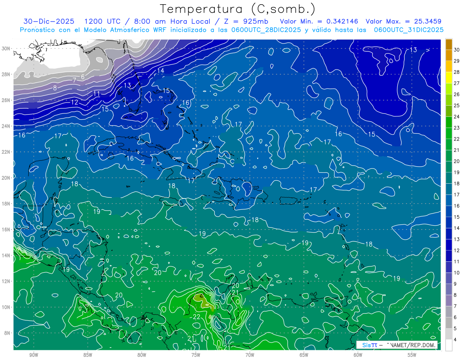The image size is (467, 360).
Task: Click the "0600UTC_31DIC2025" valid-until text
Action: (409, 30)
